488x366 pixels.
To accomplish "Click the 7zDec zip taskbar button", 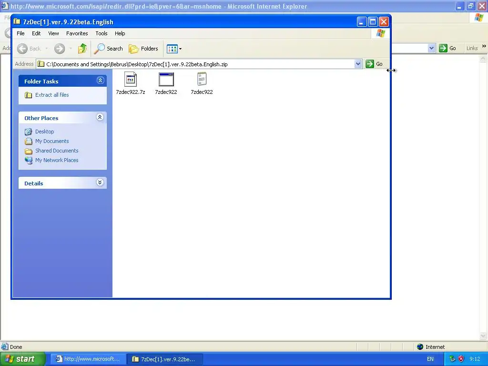I will [x=165, y=359].
